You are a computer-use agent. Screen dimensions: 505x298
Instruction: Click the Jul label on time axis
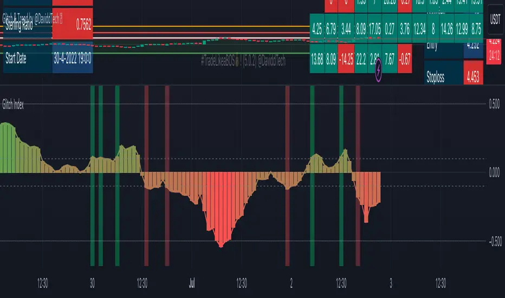click(x=192, y=283)
